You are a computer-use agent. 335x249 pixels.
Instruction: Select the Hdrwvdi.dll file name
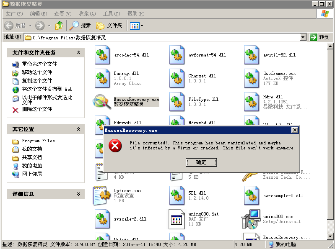pos(127,123)
